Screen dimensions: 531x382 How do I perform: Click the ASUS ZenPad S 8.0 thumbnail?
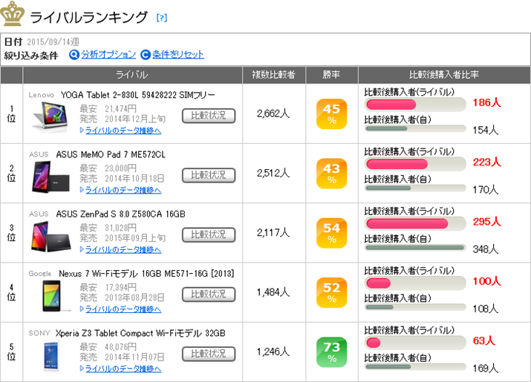click(x=52, y=236)
